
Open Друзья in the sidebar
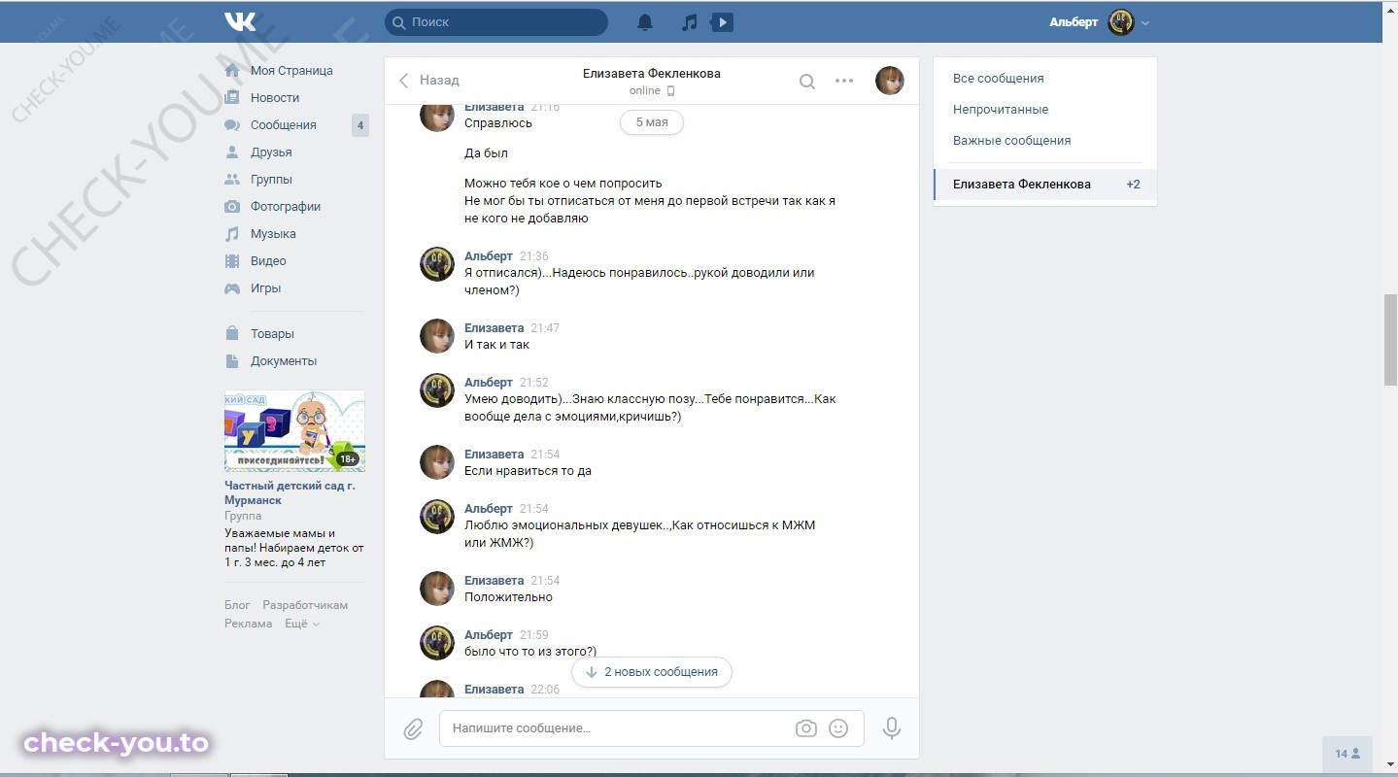click(271, 152)
